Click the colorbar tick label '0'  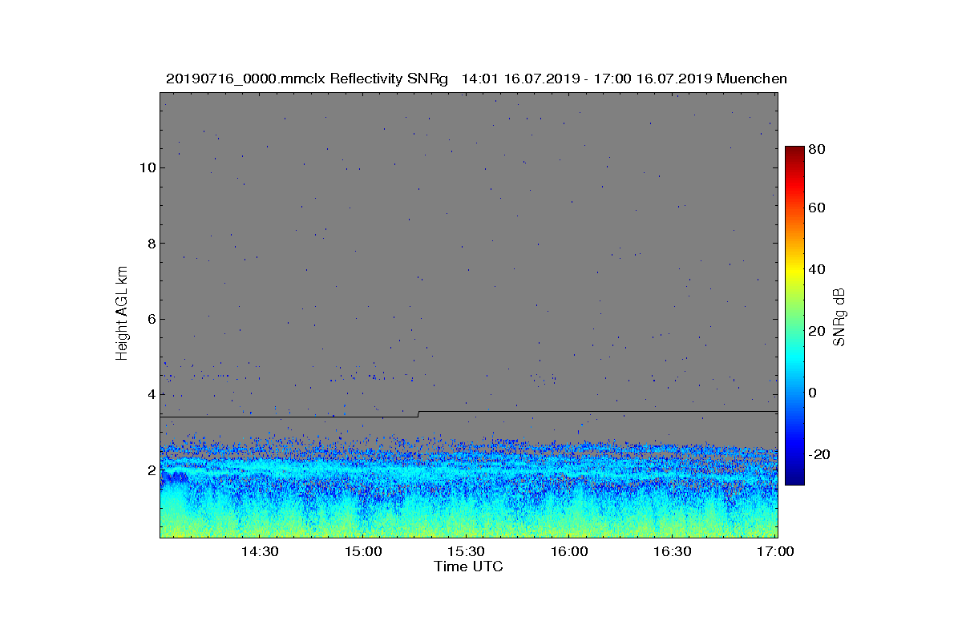814,393
